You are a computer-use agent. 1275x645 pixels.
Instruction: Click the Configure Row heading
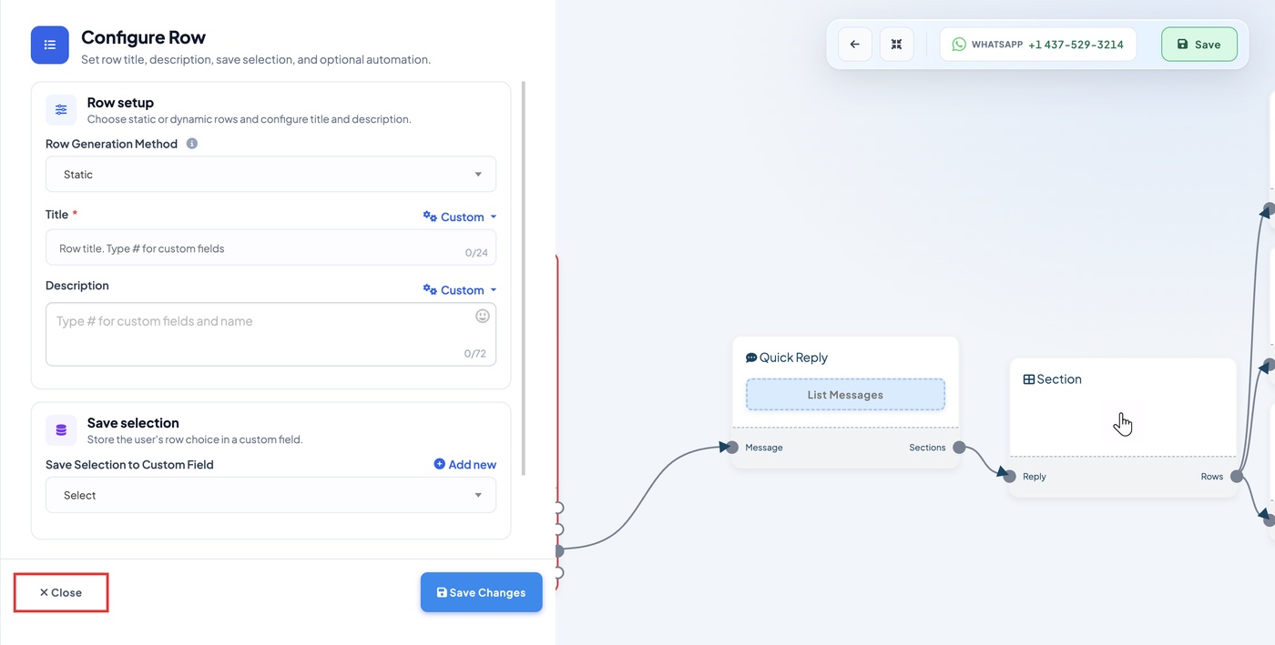click(x=143, y=37)
